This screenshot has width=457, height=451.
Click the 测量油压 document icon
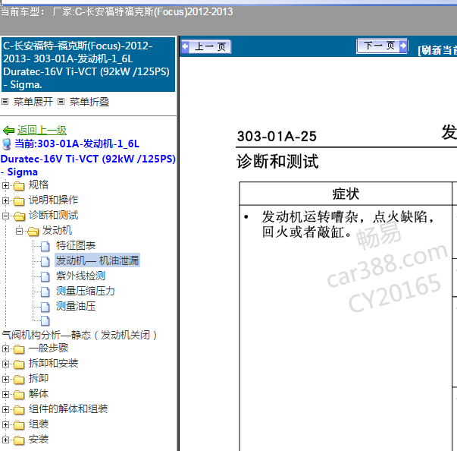45,307
